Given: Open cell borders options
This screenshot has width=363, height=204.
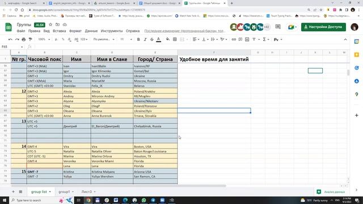Looking at the screenshot, I should 175,40.
